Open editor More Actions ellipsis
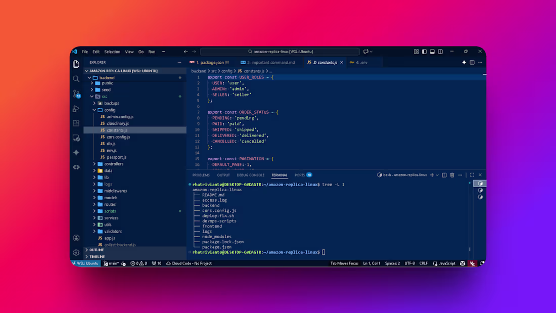556x313 pixels. (480, 63)
